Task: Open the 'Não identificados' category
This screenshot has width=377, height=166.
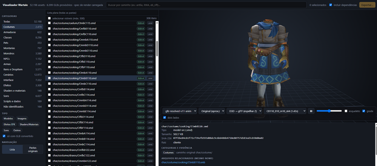Action: [x=22, y=106]
